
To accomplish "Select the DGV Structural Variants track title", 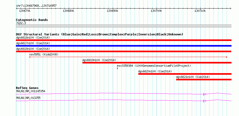I will tap(100, 34).
